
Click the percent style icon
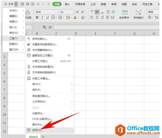click(157, 17)
